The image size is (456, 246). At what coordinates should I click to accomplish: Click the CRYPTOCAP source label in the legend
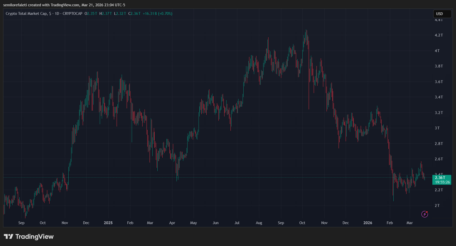coord(72,14)
